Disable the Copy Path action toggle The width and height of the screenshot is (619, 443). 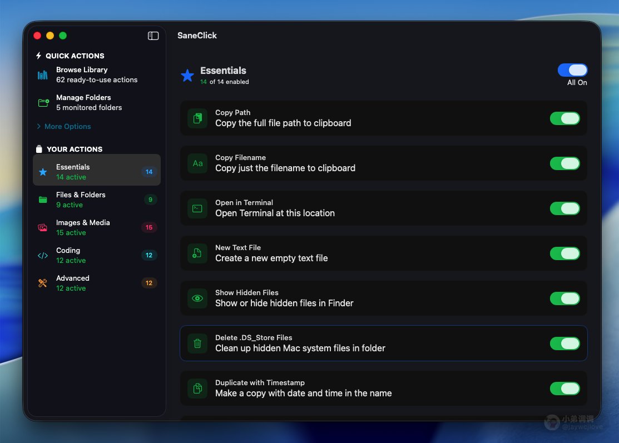pyautogui.click(x=565, y=118)
